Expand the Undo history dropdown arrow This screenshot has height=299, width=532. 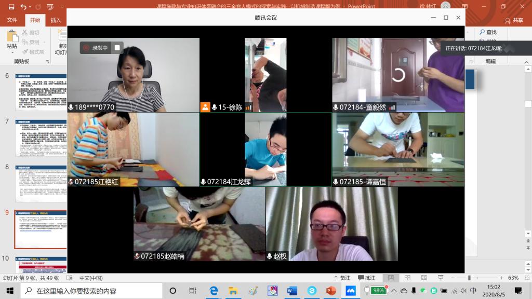30,7
